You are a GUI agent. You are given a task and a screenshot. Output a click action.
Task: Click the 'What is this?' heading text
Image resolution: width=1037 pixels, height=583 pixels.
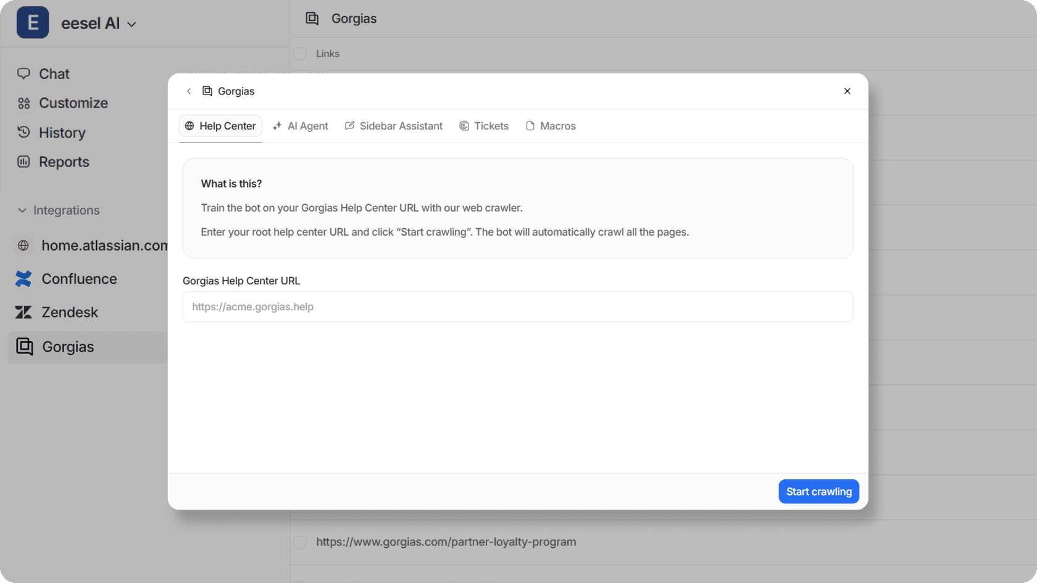coord(231,184)
